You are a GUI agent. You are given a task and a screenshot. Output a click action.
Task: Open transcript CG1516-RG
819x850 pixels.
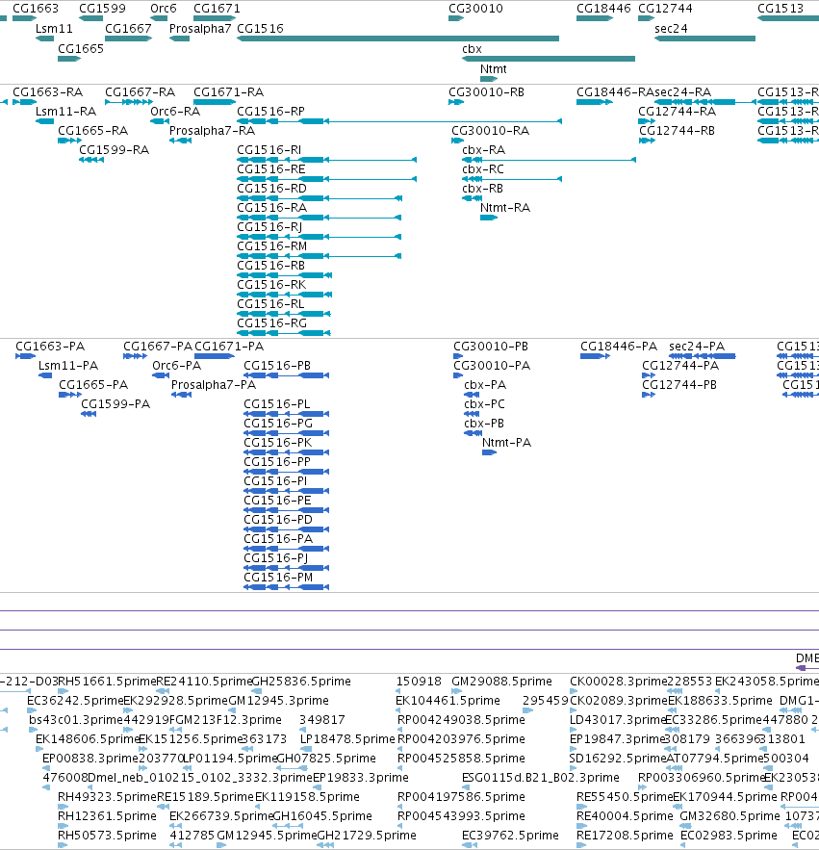coord(284,333)
